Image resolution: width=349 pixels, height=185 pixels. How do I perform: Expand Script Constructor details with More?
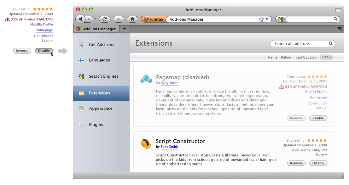click(321, 155)
